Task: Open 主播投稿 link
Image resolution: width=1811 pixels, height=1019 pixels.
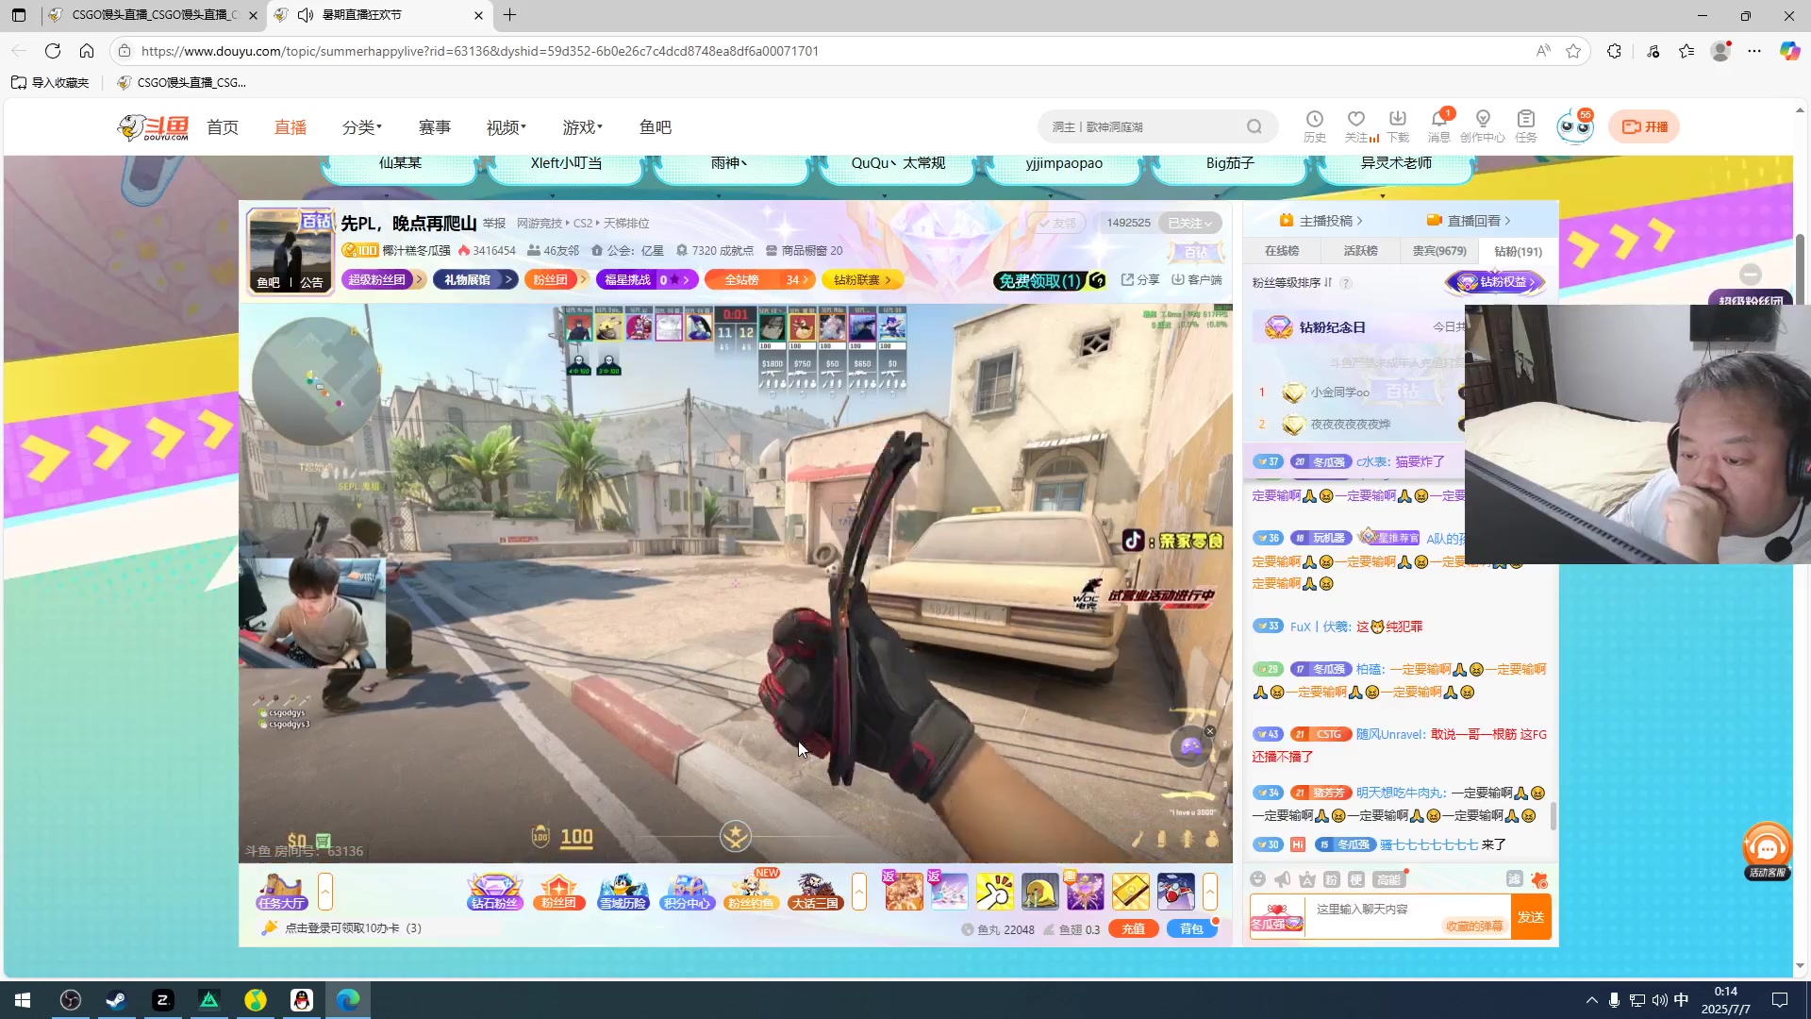Action: coord(1321,221)
